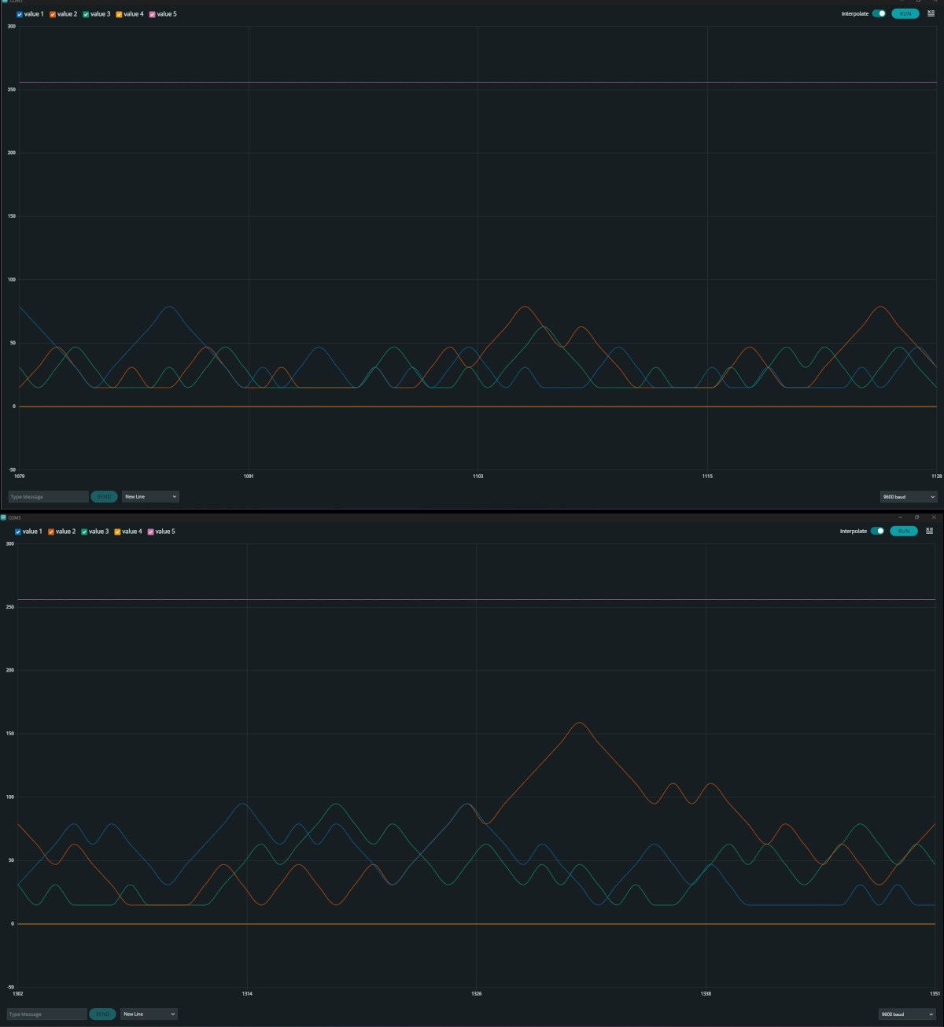
Task: Click SEND in the lower plotter
Action: tap(102, 1014)
